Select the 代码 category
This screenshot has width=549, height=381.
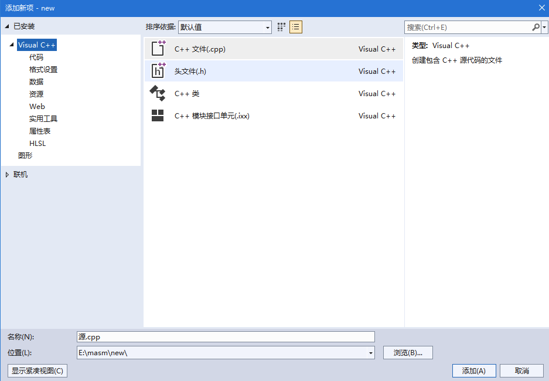click(x=36, y=57)
